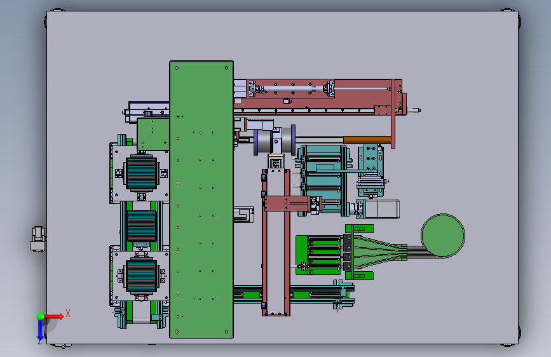Click the blue Z axis arrow of triad
This screenshot has height=357, width=551.
(x=41, y=330)
